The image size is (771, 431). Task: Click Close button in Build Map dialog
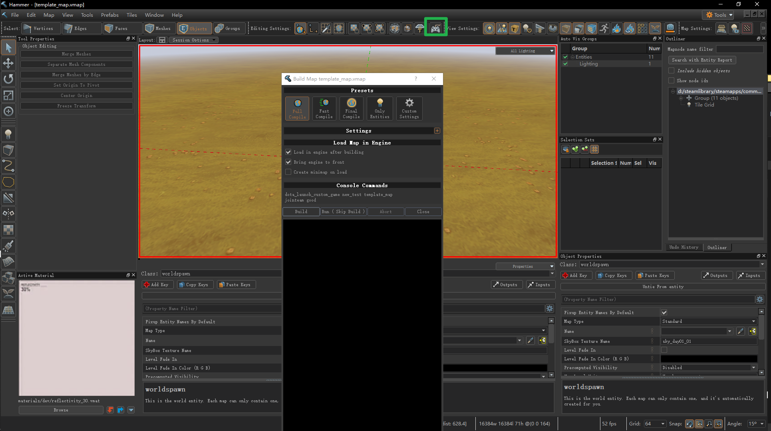tap(423, 212)
